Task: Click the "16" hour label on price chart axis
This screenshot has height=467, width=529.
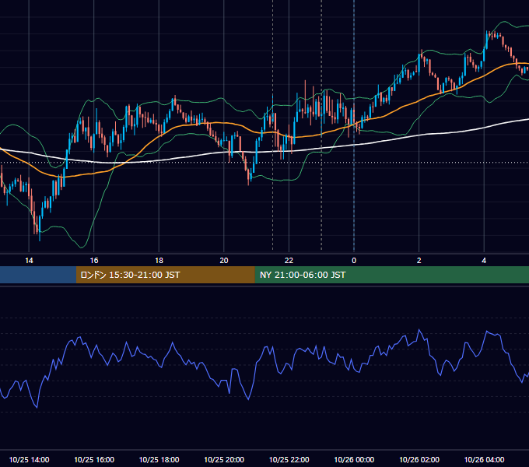Action: [x=94, y=261]
